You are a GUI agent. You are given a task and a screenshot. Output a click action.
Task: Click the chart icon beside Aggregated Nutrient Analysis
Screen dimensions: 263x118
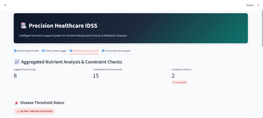[x=17, y=62]
